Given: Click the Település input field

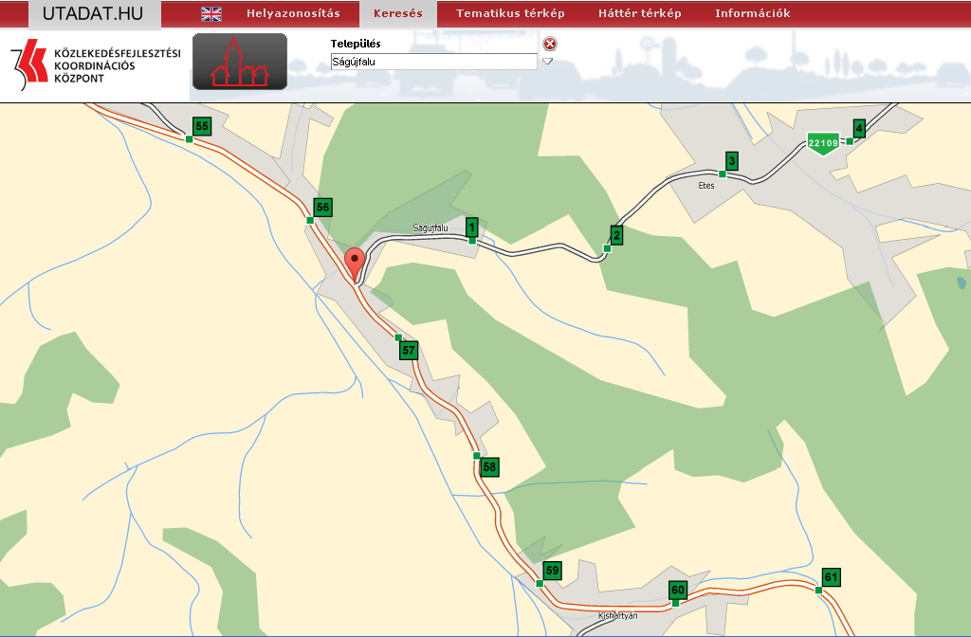Looking at the screenshot, I should pos(433,62).
